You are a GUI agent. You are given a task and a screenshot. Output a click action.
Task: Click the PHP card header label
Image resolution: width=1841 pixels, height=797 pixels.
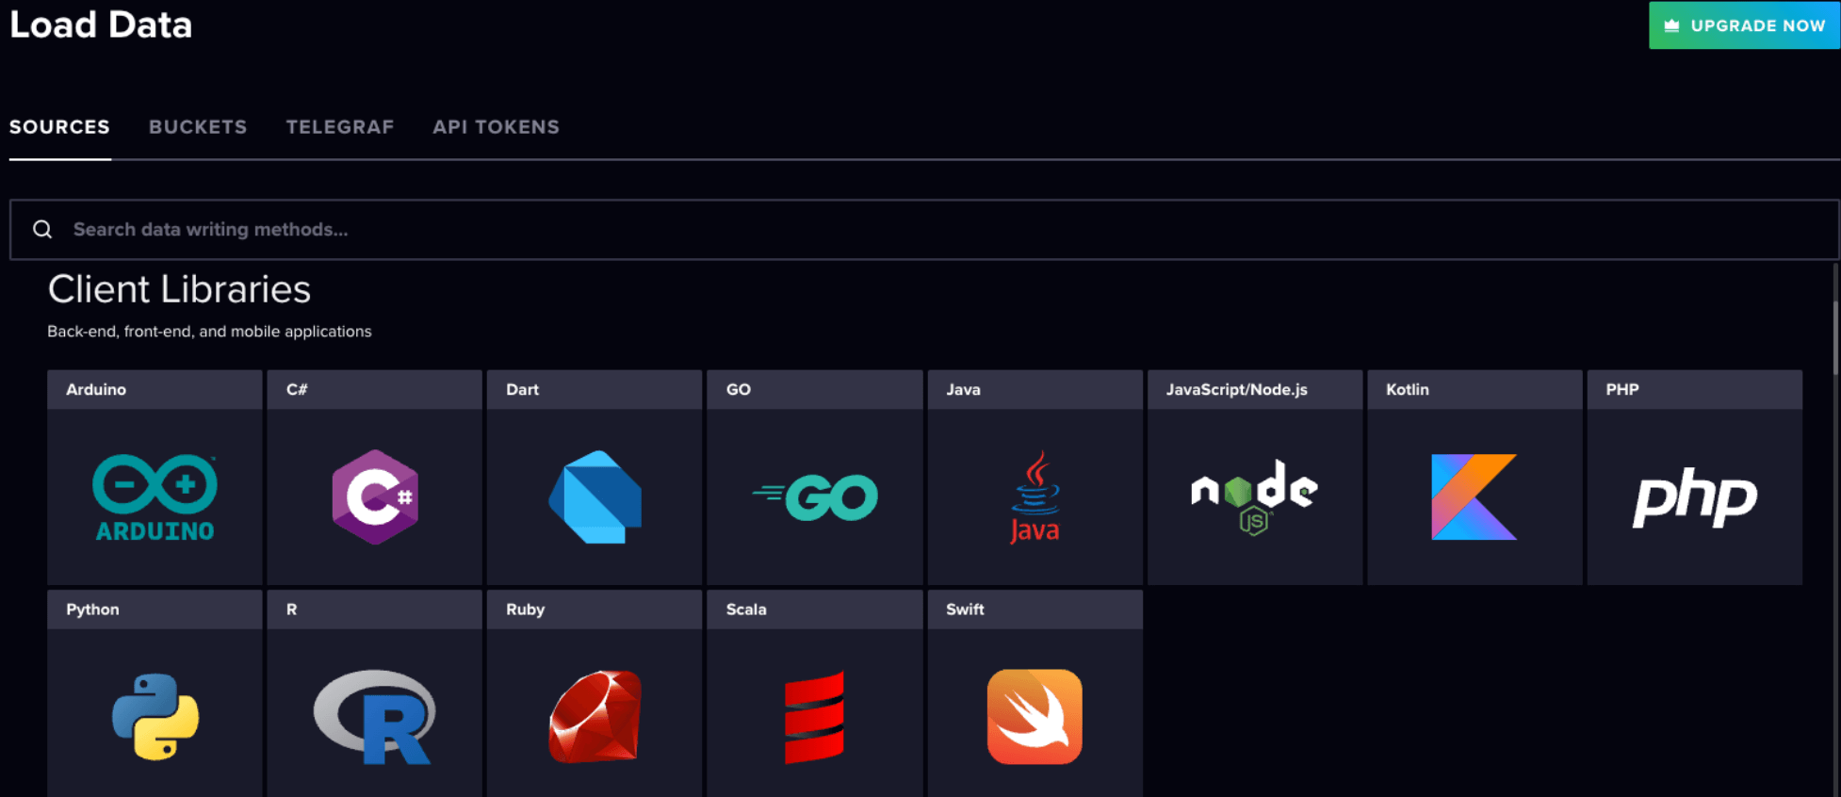pos(1622,389)
